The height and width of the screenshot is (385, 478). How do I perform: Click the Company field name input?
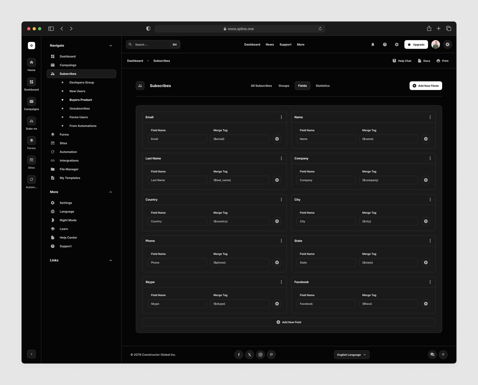pyautogui.click(x=326, y=180)
